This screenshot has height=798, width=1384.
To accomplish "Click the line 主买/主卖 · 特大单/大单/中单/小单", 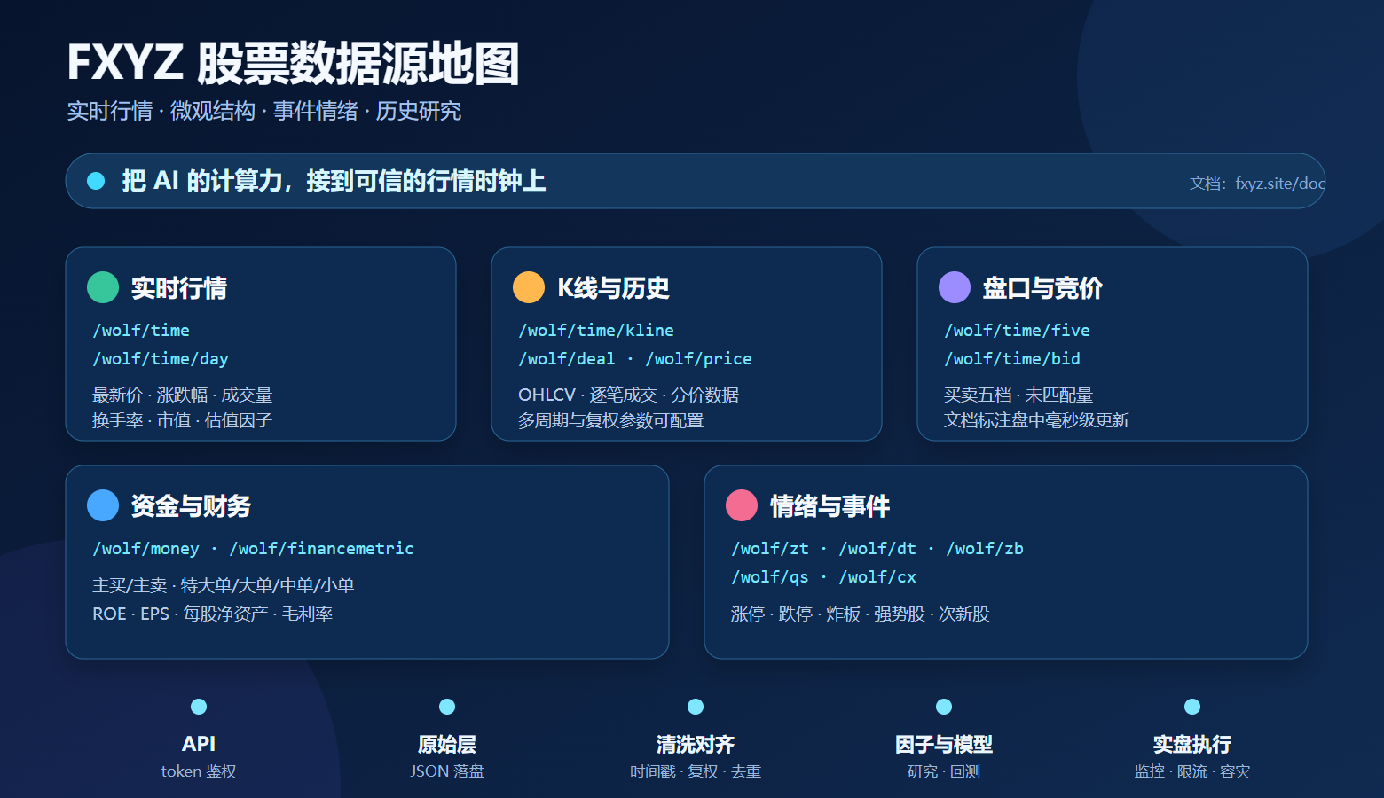I will click(224, 585).
